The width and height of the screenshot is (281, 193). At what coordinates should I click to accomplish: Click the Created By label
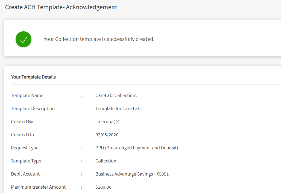[x=22, y=122]
